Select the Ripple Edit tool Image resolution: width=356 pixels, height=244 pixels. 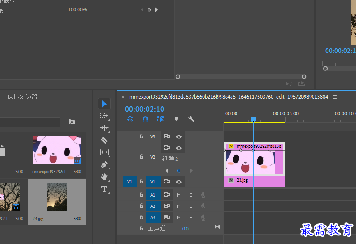pos(104,128)
